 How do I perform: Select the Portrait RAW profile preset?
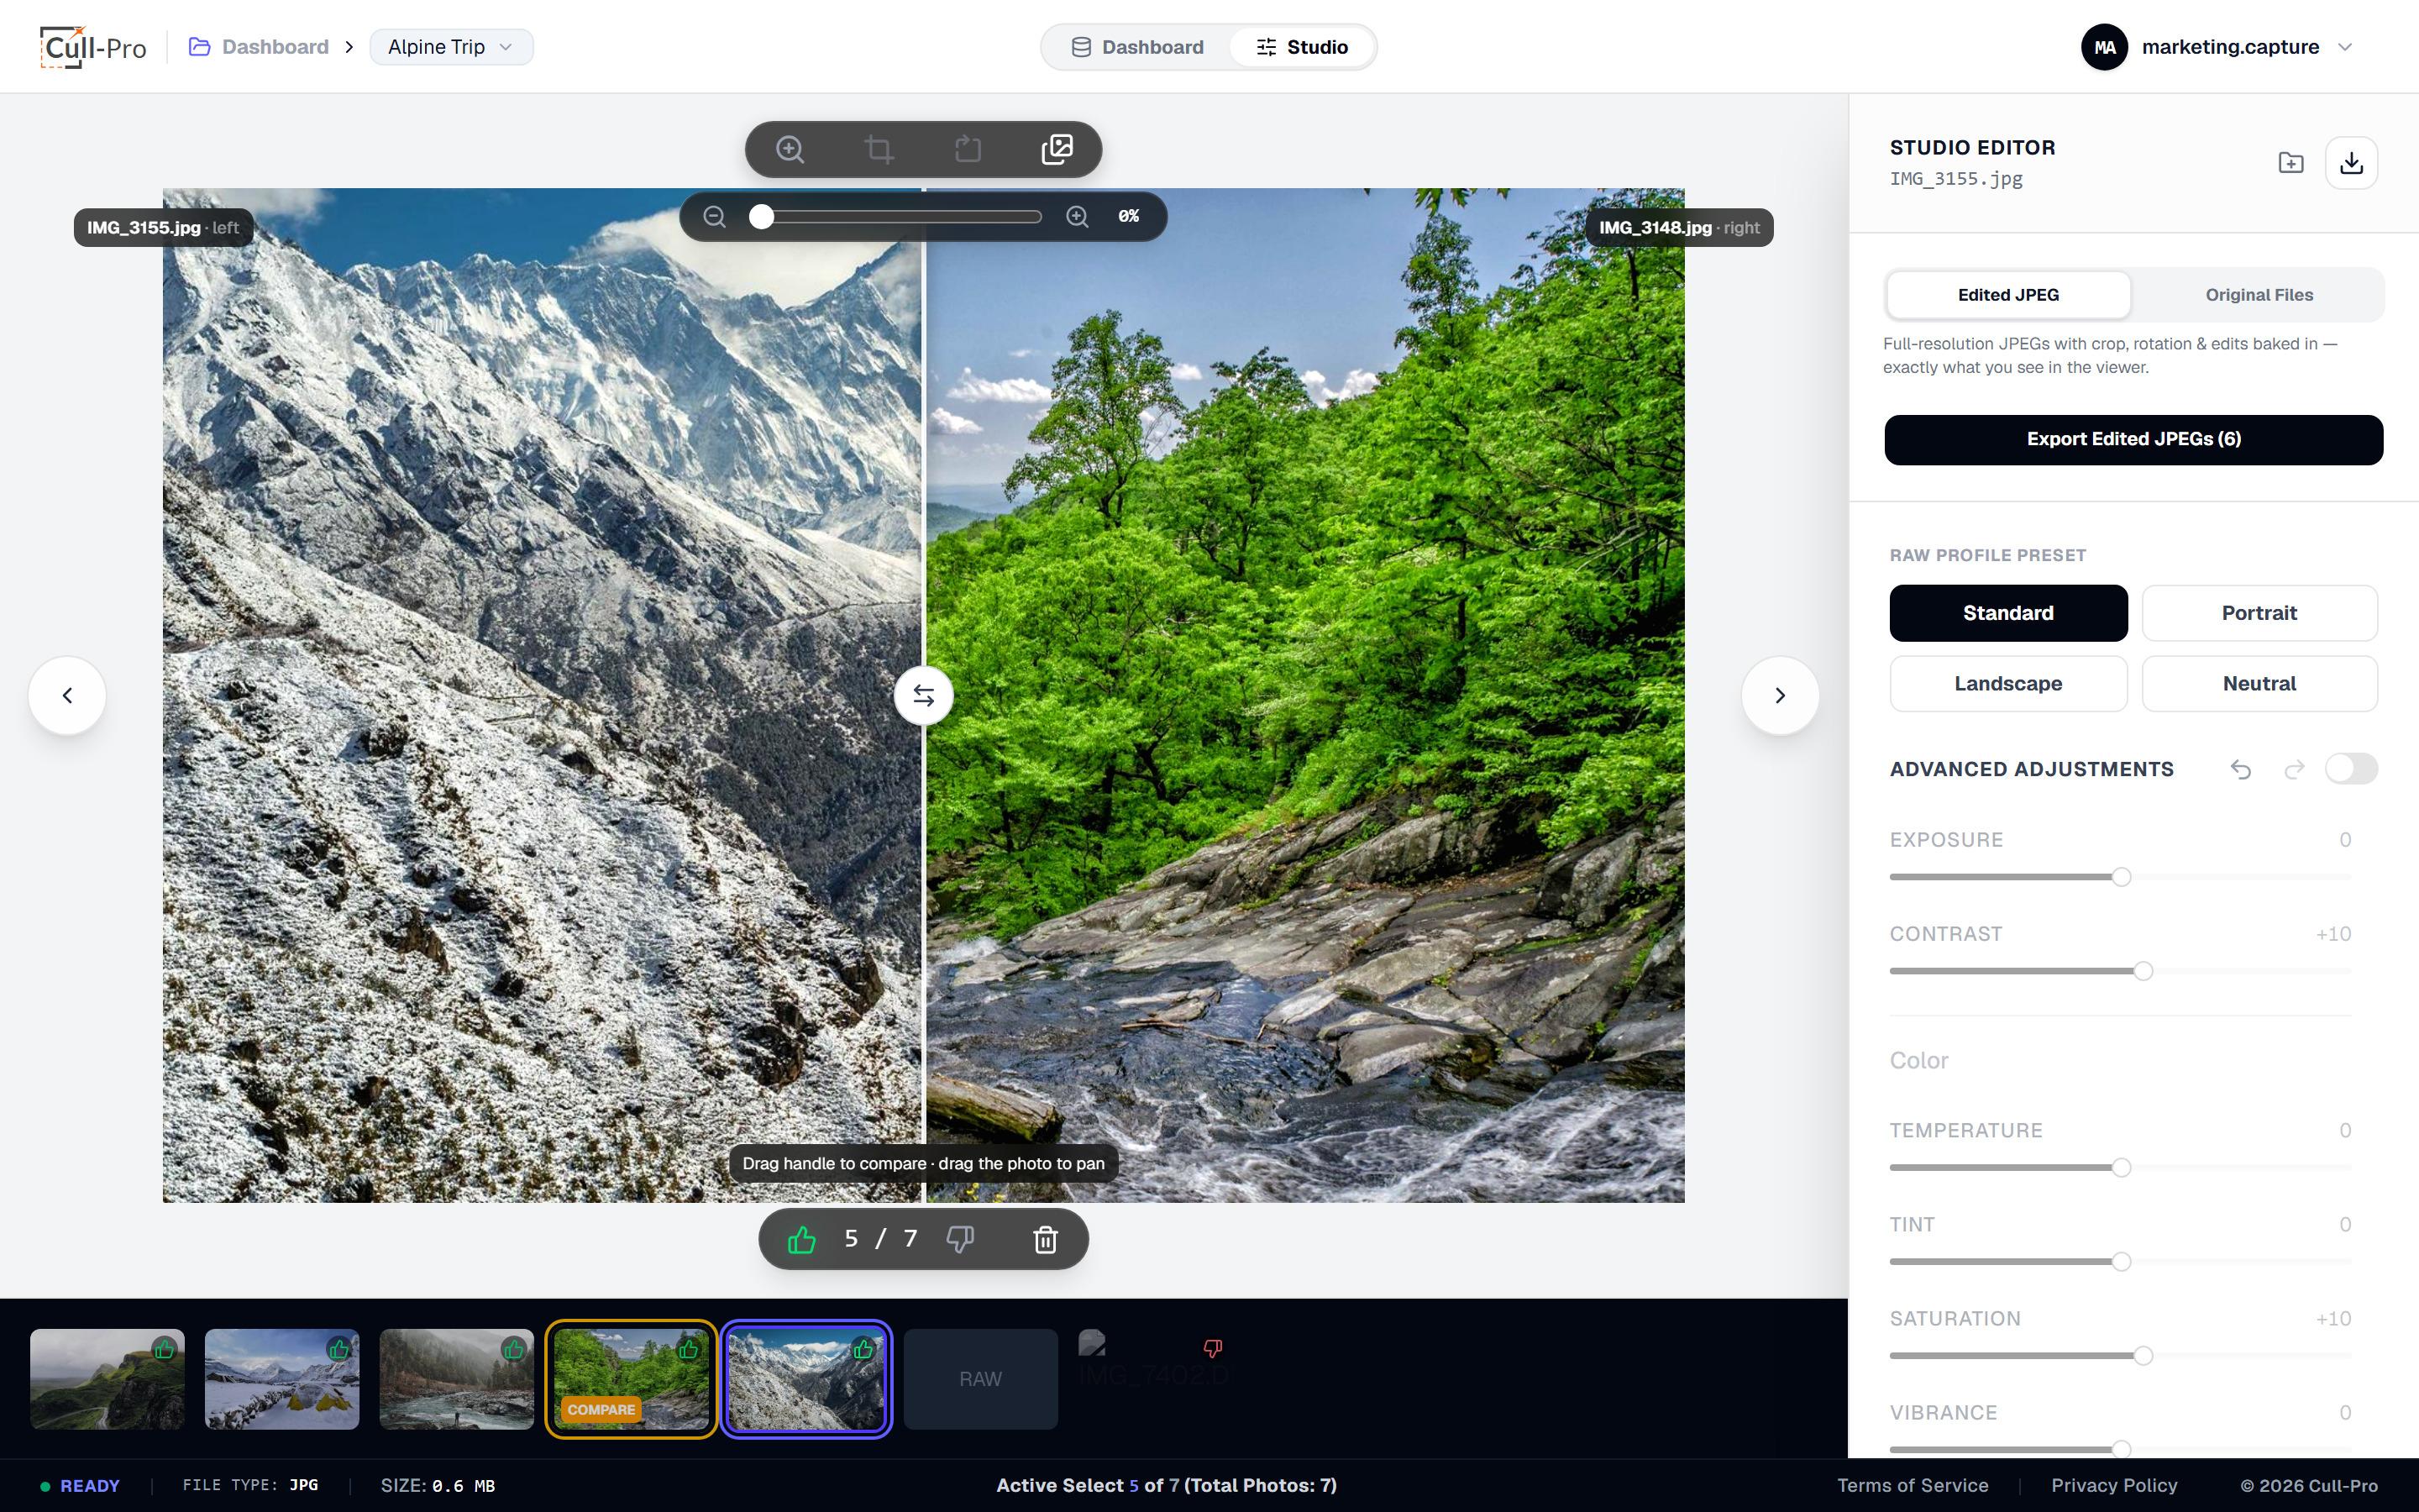click(2259, 613)
